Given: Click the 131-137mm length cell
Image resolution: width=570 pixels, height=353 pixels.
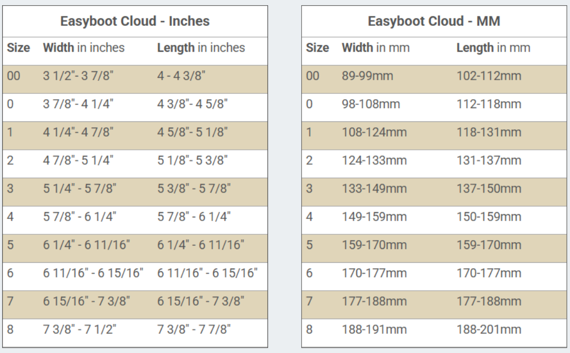Looking at the screenshot, I should [x=489, y=160].
